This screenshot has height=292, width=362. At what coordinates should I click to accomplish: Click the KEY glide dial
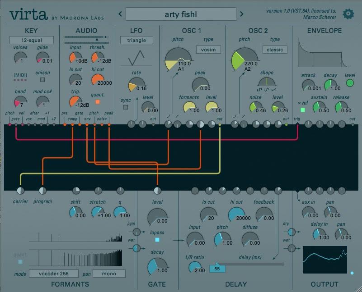(42, 58)
